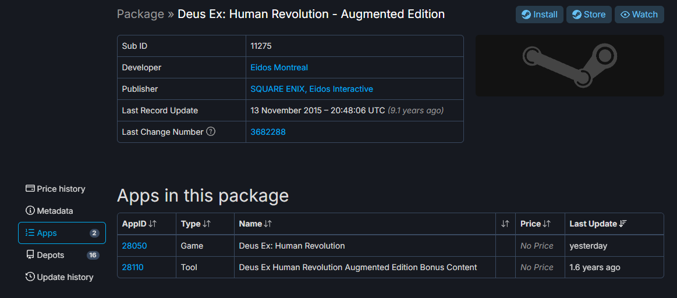Open the Apps tab in sidebar
Screen dimensions: 677x298
pos(62,233)
